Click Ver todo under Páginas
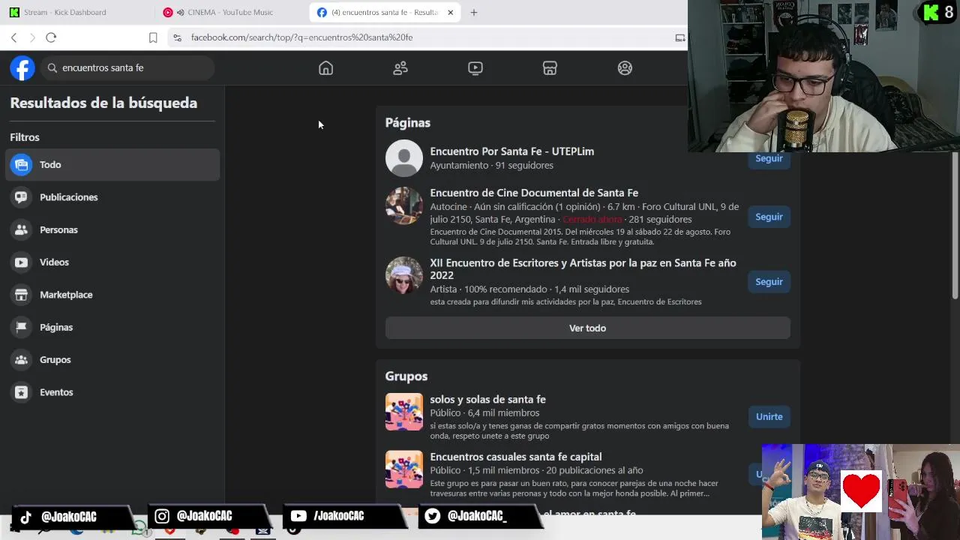The height and width of the screenshot is (540, 960). (587, 328)
